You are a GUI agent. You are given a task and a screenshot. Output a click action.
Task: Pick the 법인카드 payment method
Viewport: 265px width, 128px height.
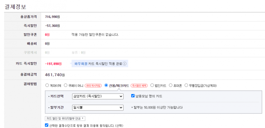[152, 85]
